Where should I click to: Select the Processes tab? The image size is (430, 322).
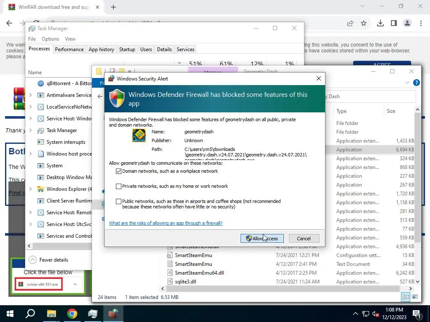[39, 49]
